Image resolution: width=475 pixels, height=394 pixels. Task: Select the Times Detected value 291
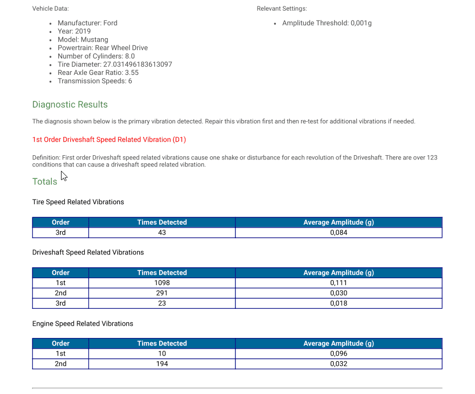point(162,293)
